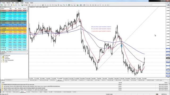This screenshot has width=170, height=95.
Task: Select '21 periyotluk üssel hareketli ortalama' label
Action: point(101,31)
